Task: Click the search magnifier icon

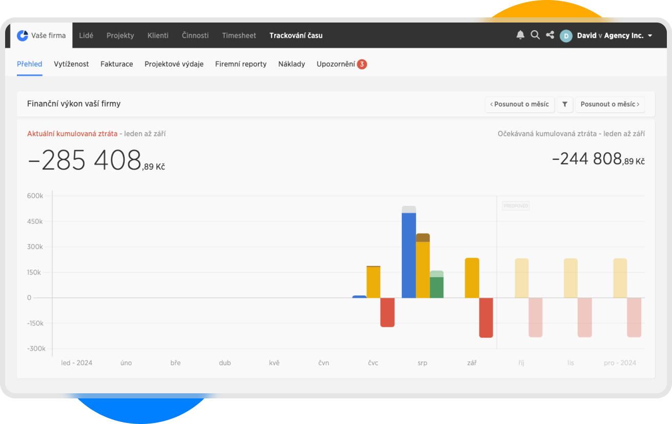Action: click(535, 35)
